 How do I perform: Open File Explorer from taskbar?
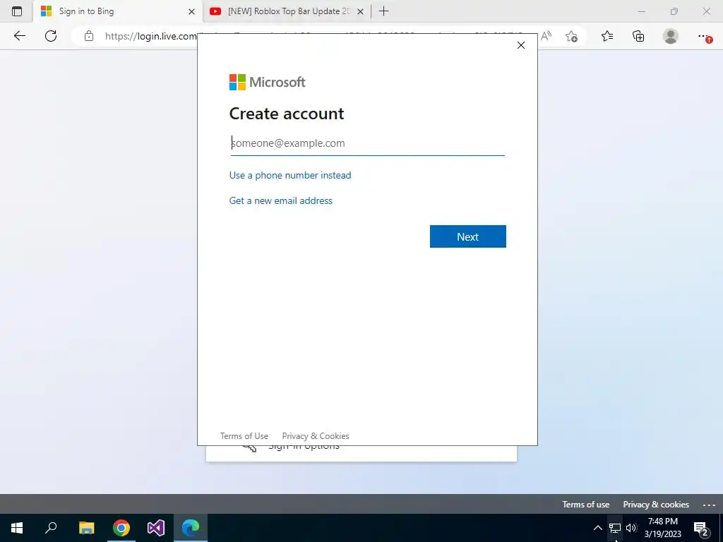[x=86, y=528]
